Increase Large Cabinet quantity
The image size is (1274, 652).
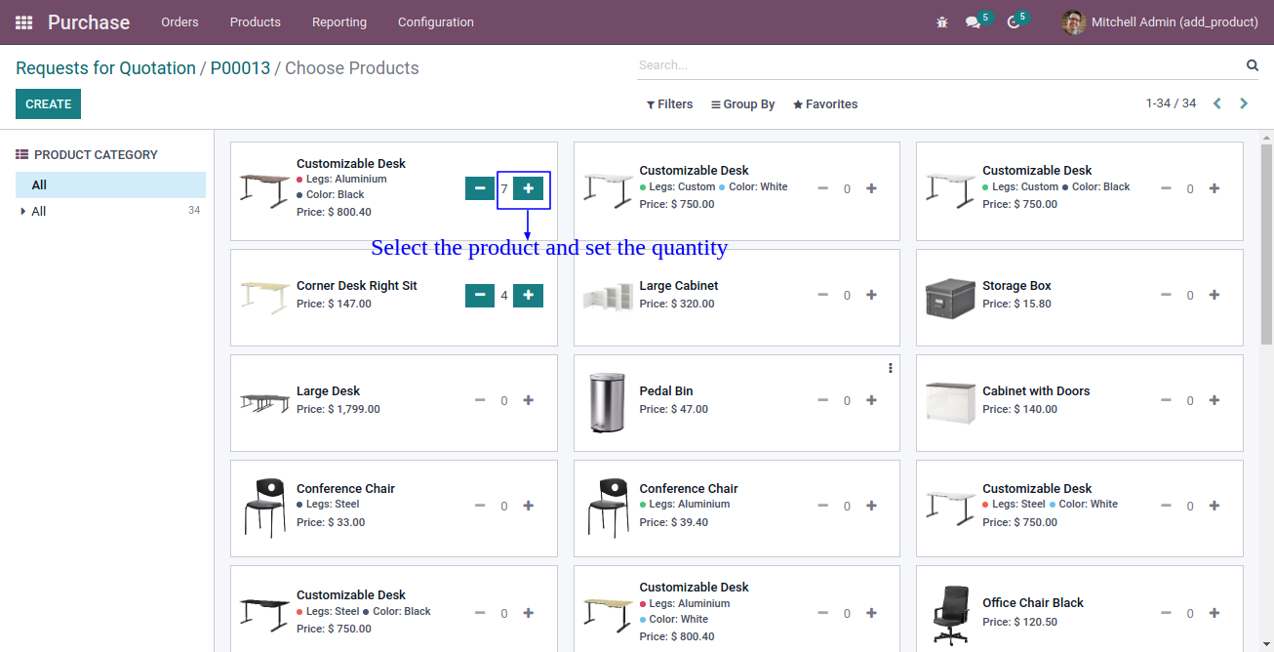pos(871,295)
